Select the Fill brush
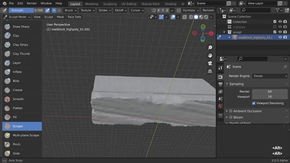Viewport: 290px width, 163px height. [x=22, y=117]
